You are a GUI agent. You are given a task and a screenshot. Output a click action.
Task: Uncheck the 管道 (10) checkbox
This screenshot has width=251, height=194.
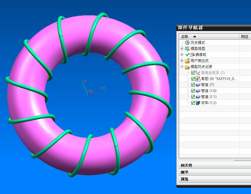coord(193,91)
